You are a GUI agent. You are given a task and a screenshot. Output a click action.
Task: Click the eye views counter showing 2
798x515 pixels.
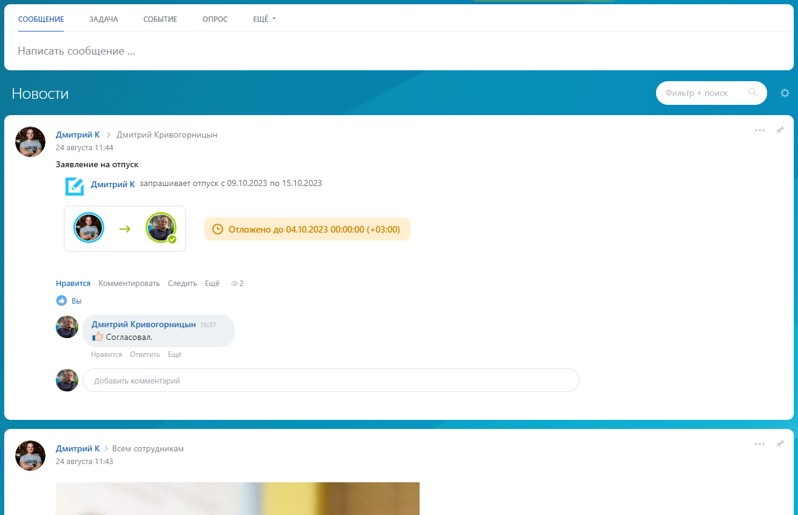[x=237, y=283]
